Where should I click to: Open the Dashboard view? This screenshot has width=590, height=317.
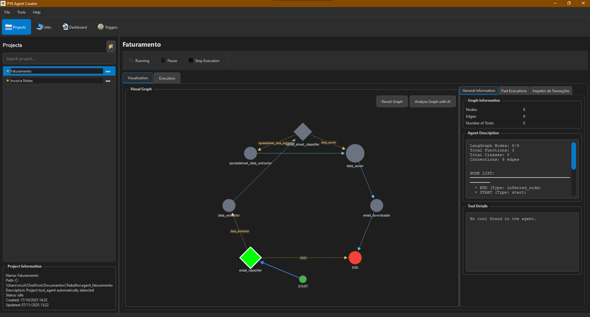tap(74, 27)
